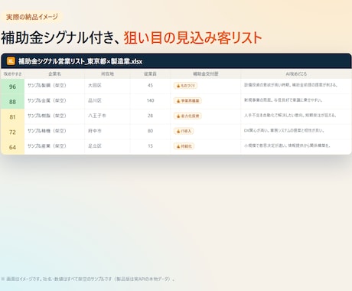Viewport: 352px width, 291px height.
Task: Click サンプル樹脂 (架空) company name
Action: 47,116
